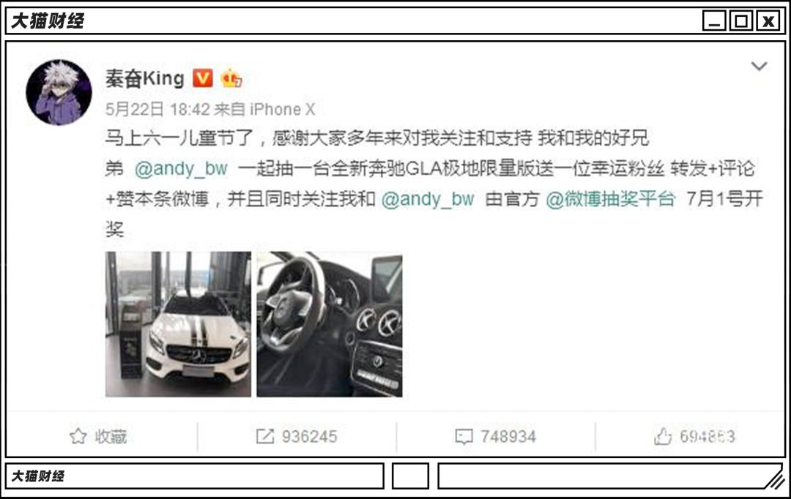
Task: Expand post options with the top-right chevron
Action: pos(759,66)
